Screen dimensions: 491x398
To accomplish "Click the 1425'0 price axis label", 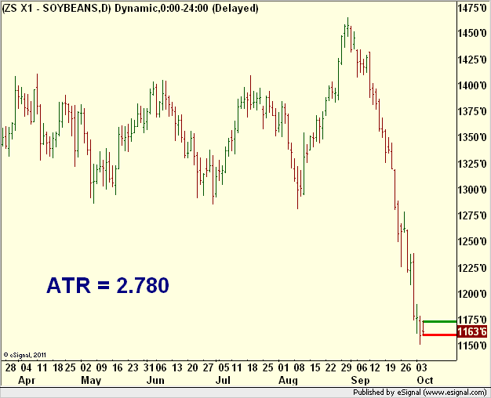I will [473, 60].
